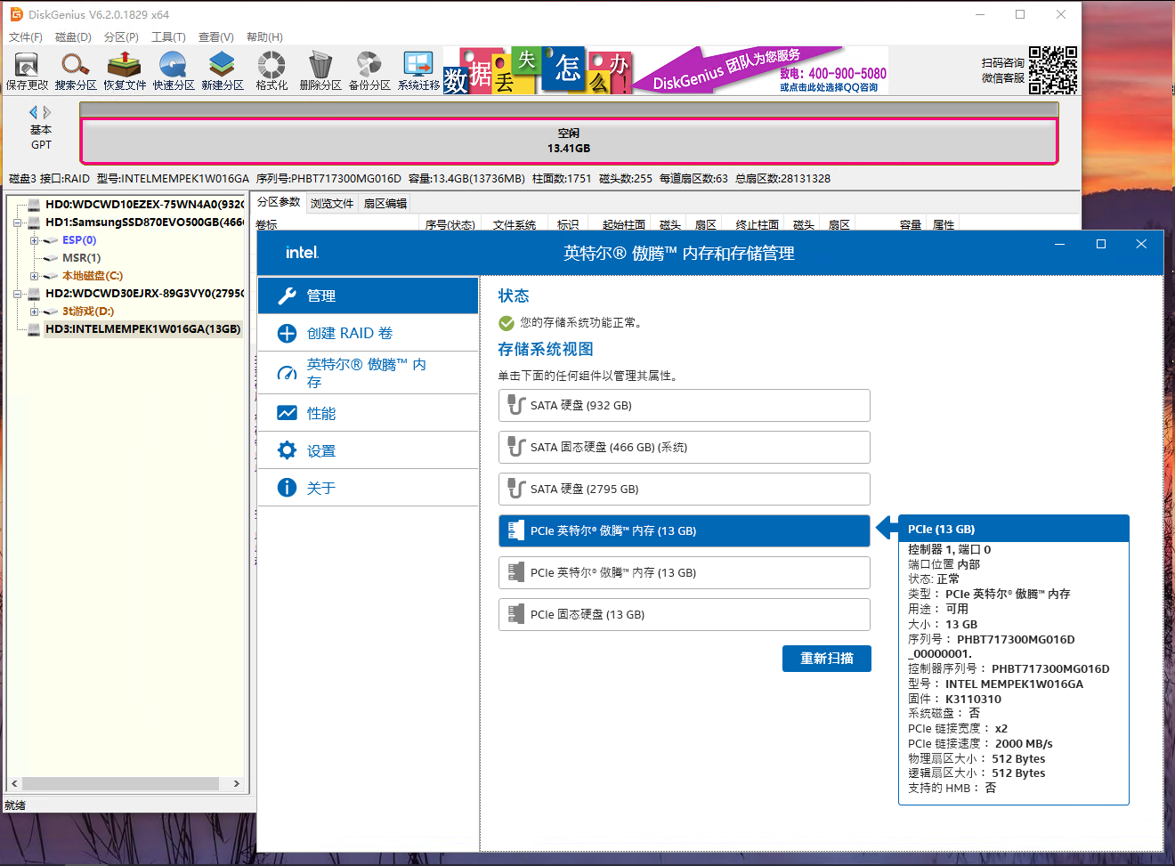Click the DiskGenius QR code image
This screenshot has width=1175, height=866.
point(1053,70)
